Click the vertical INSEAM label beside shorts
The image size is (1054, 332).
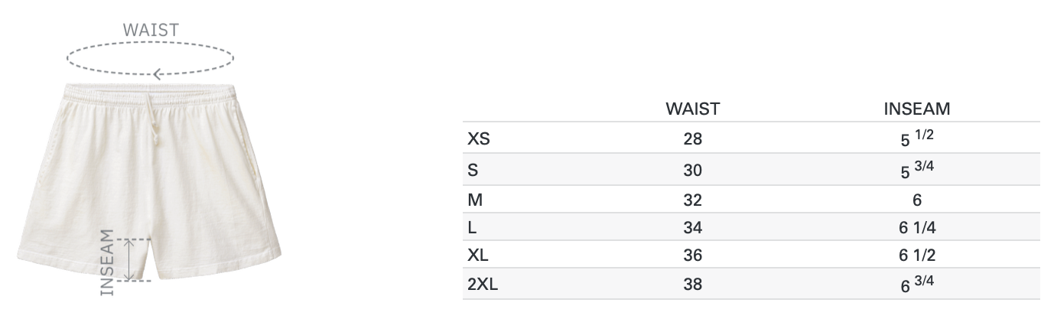tap(108, 262)
